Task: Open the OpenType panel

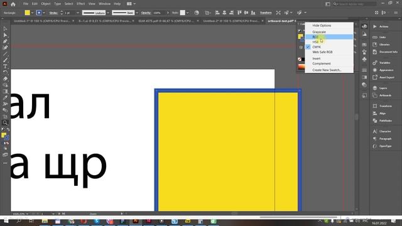Action: tap(383, 146)
